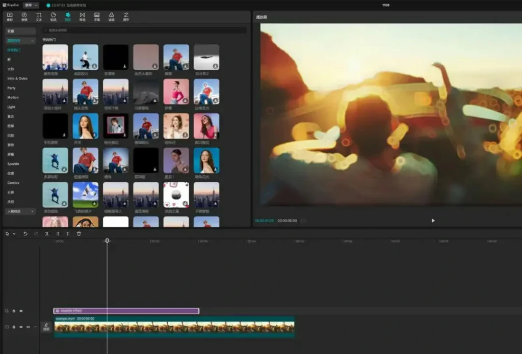Viewport: 522px width, 354px height.
Task: Toggle visibility eye on effect track
Action: coord(21,311)
